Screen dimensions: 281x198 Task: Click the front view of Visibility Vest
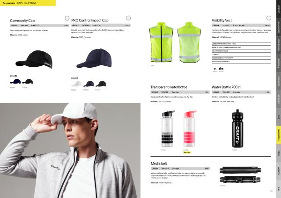point(161,42)
